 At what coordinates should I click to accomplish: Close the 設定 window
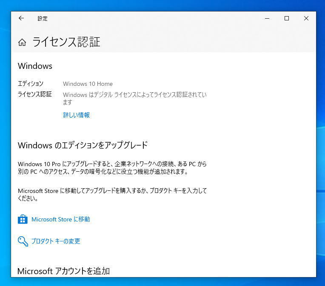306,18
